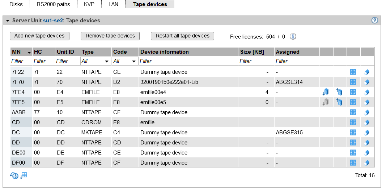
Task: Collapse the Server Unit Tape devices panel
Action: [7, 21]
